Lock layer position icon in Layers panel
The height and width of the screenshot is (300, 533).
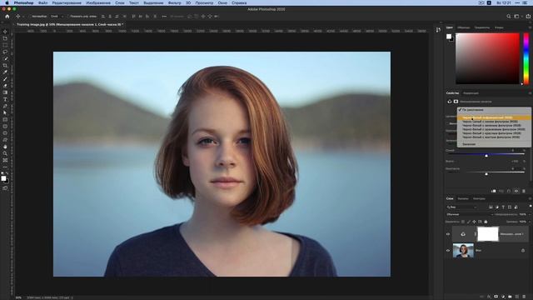(474, 222)
